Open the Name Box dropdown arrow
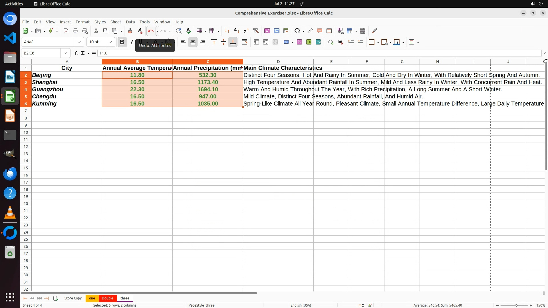The image size is (548, 308). pos(65,53)
